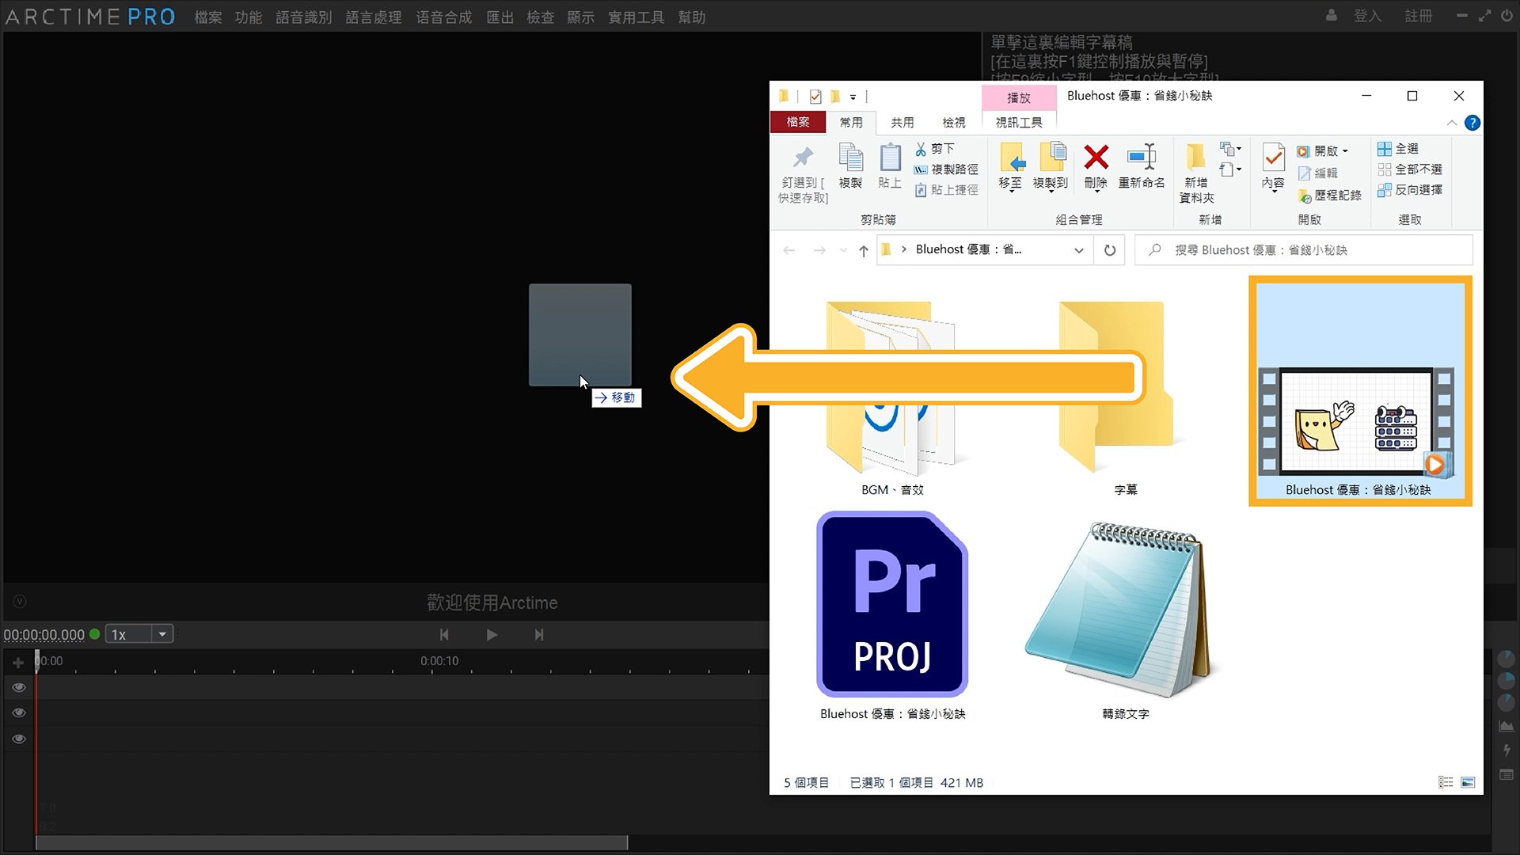Switch to the 檢視 ribbon tab
1520x855 pixels.
[x=953, y=123]
